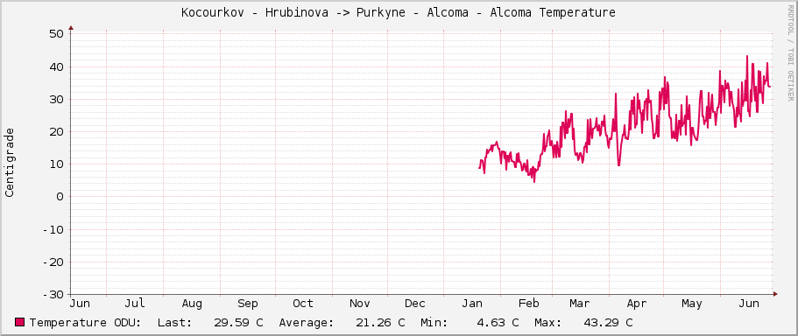
Task: Click the 'Feb' x-axis label
Action: (x=529, y=304)
